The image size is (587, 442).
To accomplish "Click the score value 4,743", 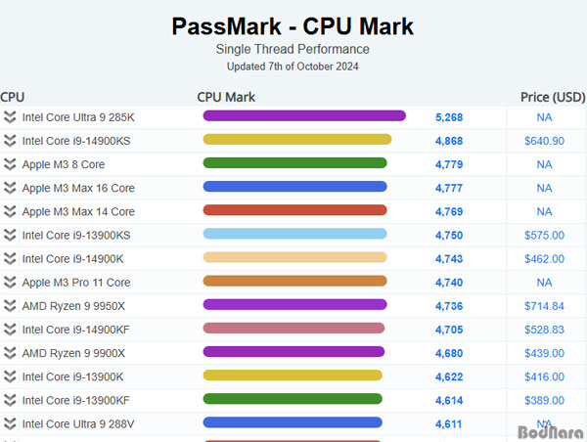I will click(449, 259).
